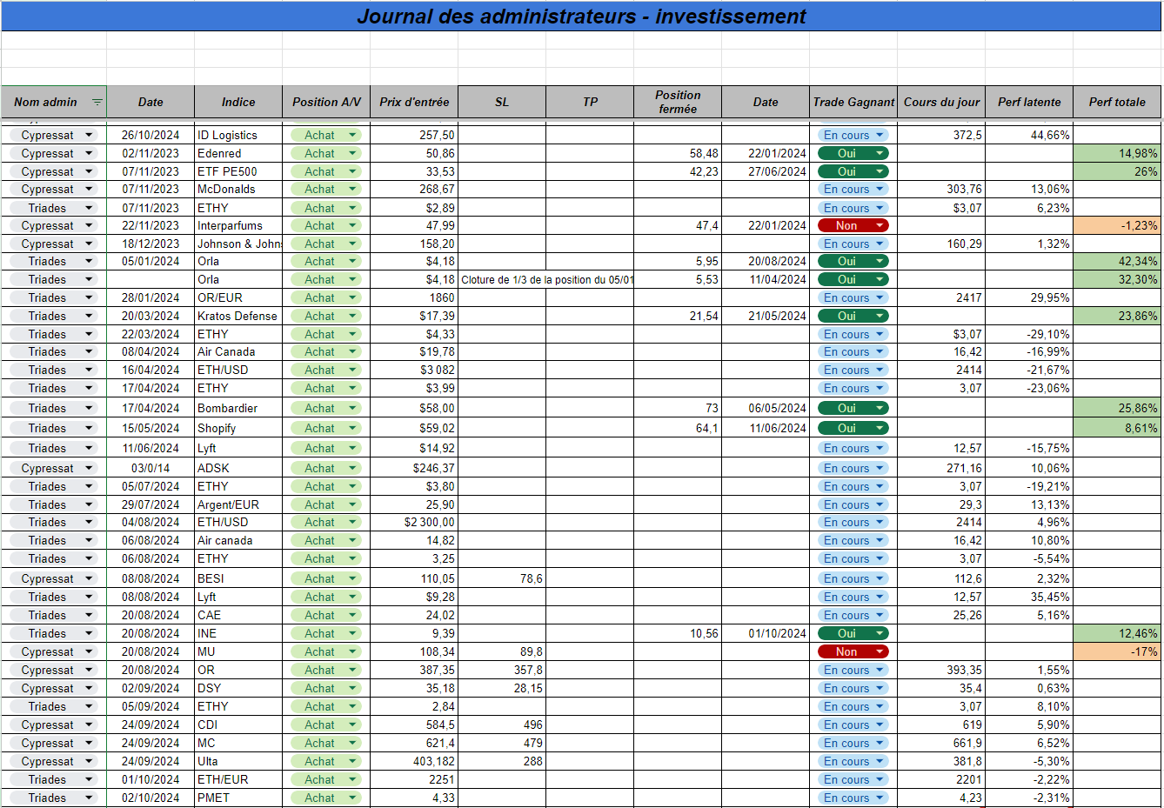The width and height of the screenshot is (1164, 808).
Task: Click the Perf totale column header
Action: pyautogui.click(x=1117, y=102)
